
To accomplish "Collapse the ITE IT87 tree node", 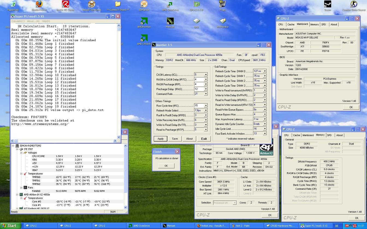I will click(17, 149).
